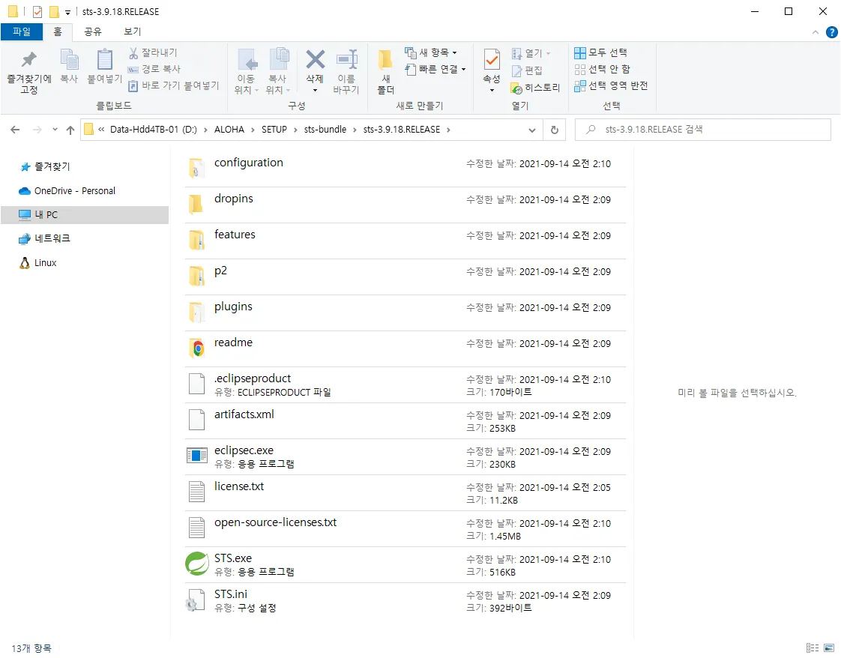Select the plugins folder
This screenshot has width=841, height=658.
point(405,313)
